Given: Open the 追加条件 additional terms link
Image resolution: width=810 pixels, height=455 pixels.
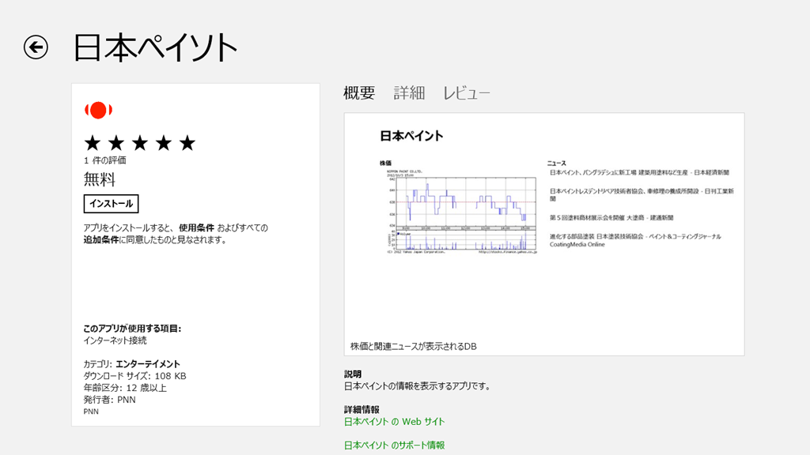Looking at the screenshot, I should (101, 239).
